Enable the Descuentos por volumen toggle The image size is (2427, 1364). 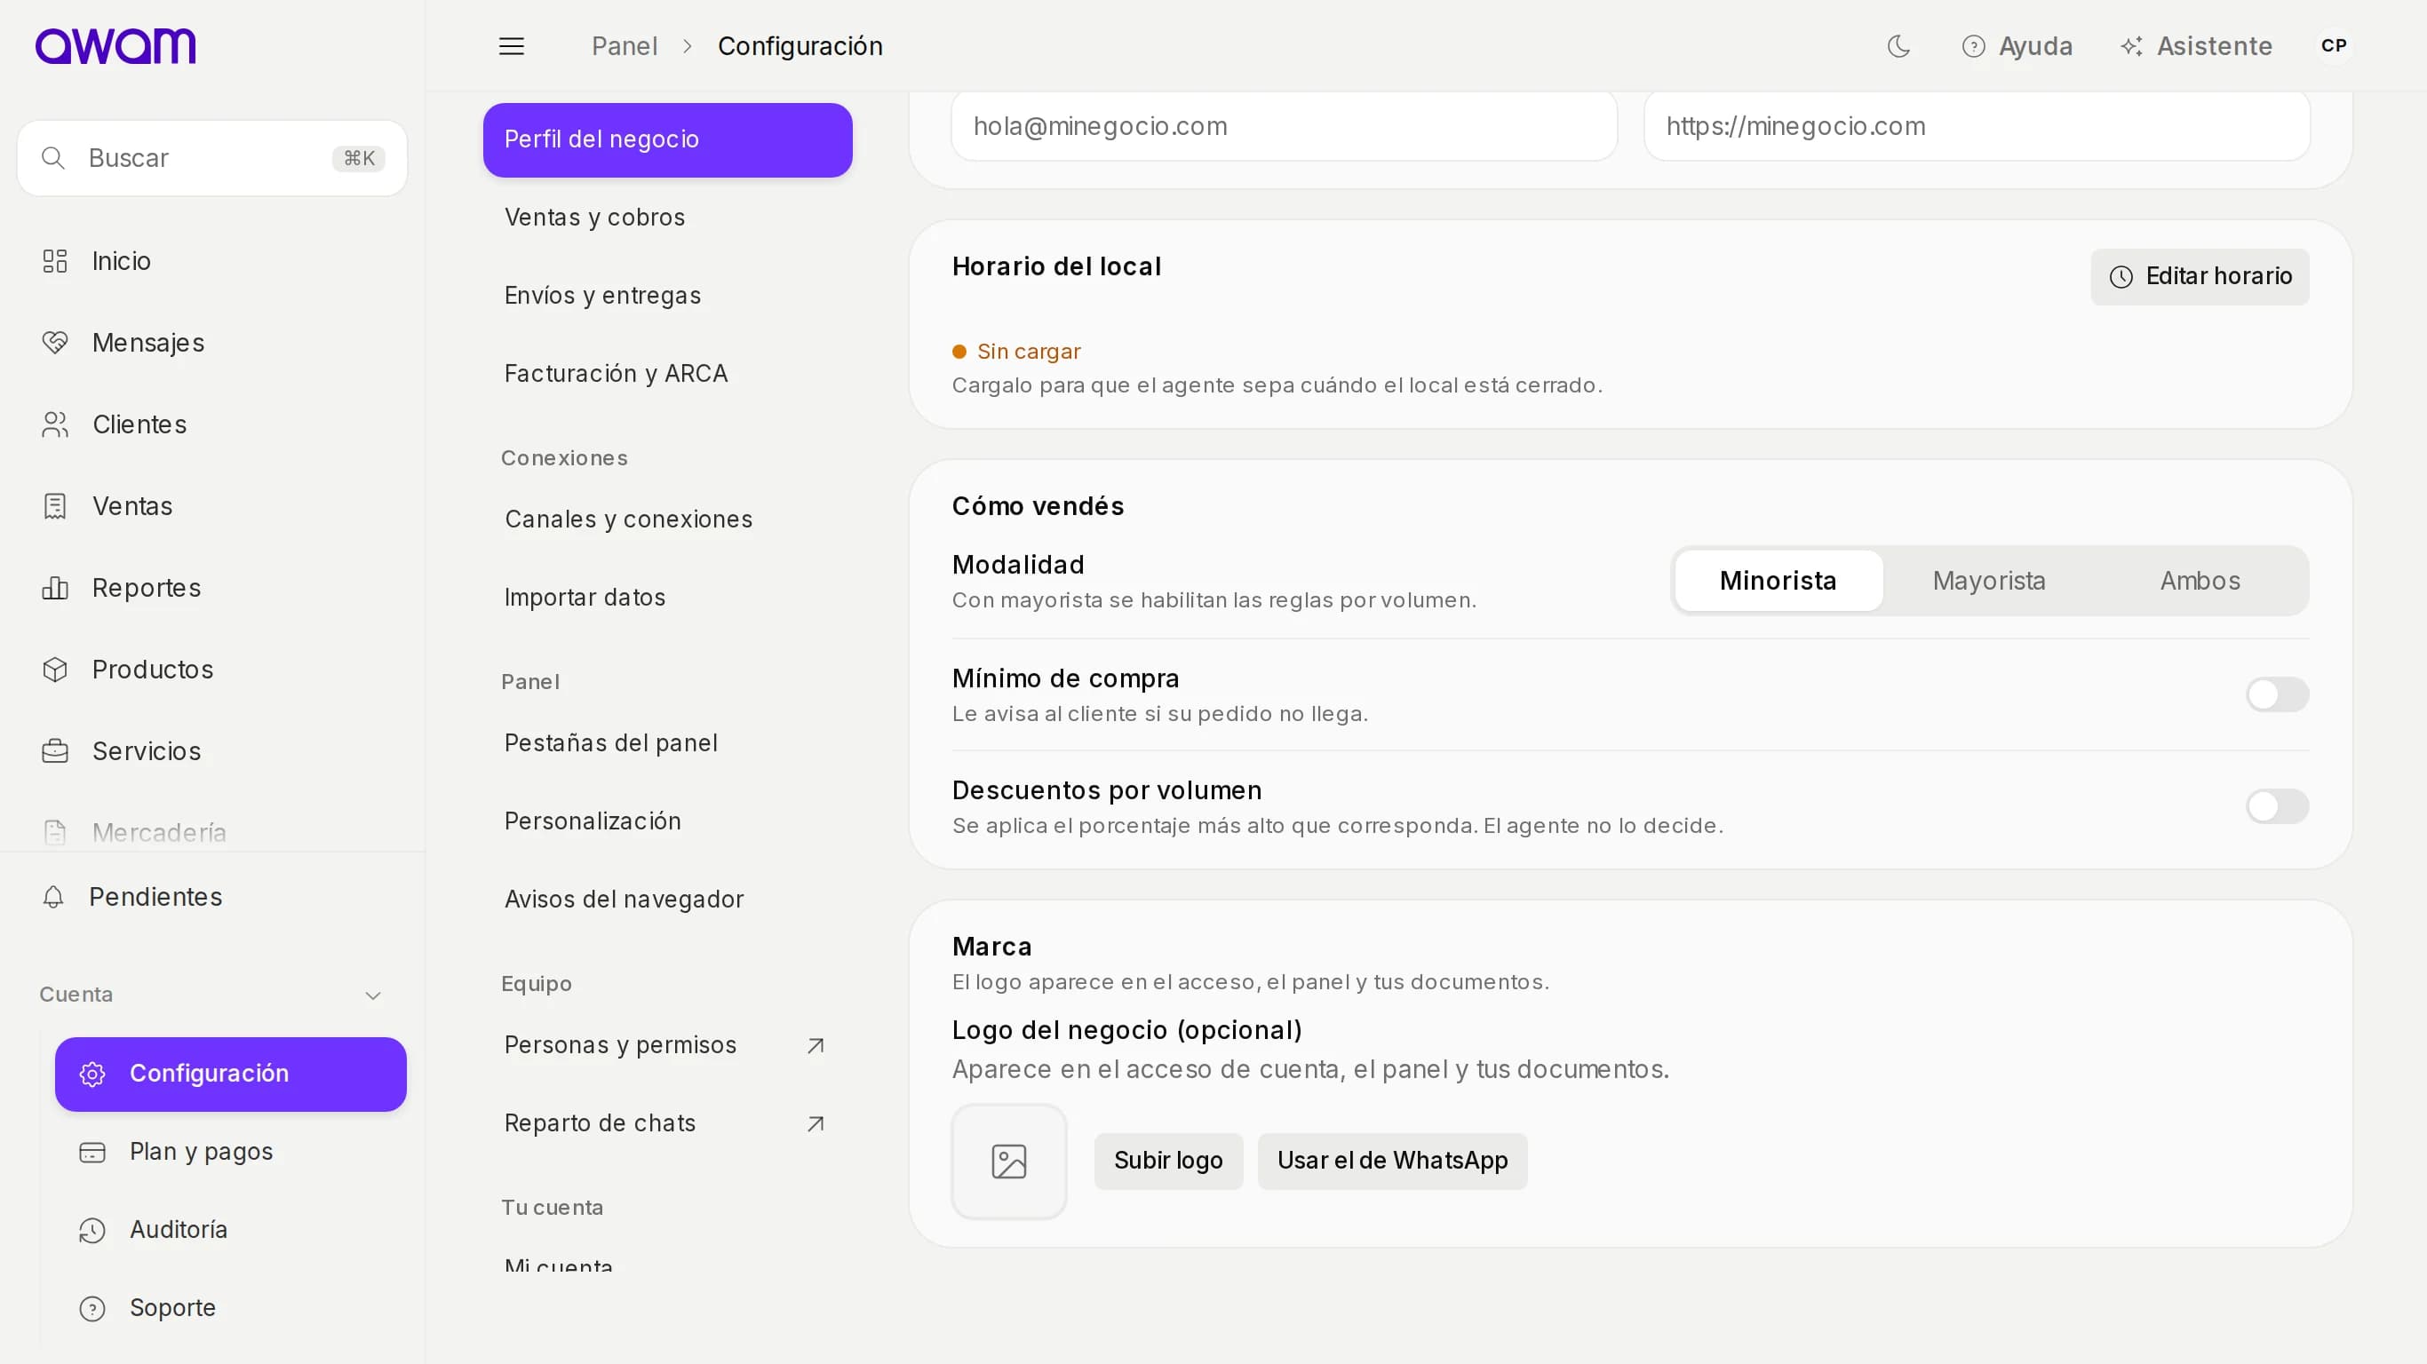coord(2276,806)
